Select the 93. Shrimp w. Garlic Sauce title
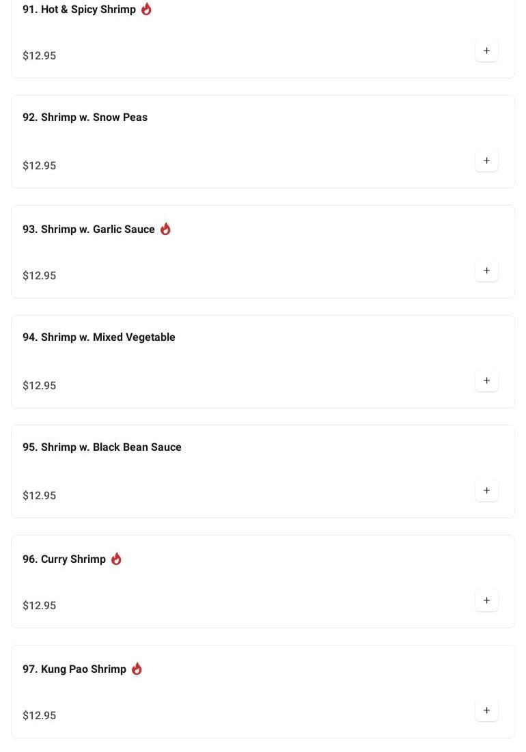 pyautogui.click(x=89, y=229)
